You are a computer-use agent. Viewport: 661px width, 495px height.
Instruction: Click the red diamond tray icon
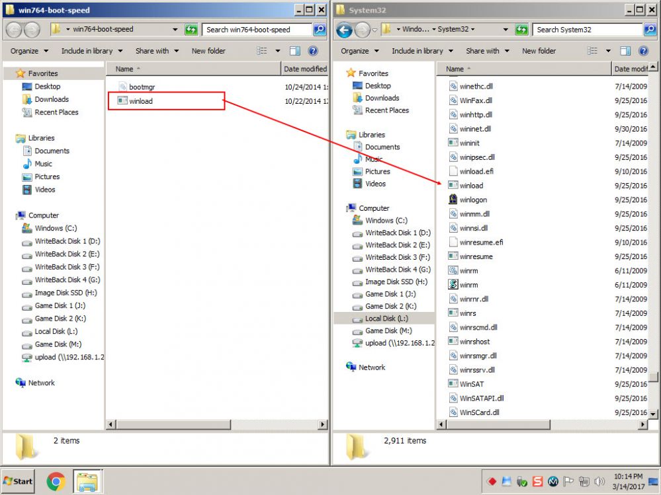click(492, 481)
